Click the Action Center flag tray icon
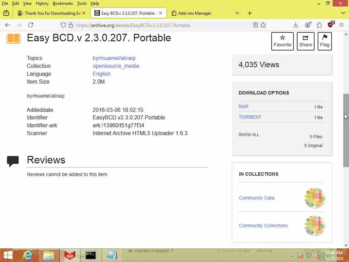The image size is (349, 262). (x=300, y=256)
